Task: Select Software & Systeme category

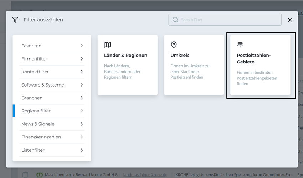Action: pyautogui.click(x=42, y=85)
